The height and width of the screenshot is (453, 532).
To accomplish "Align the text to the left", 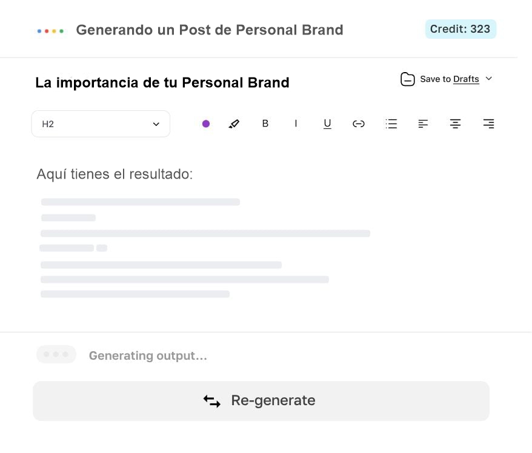I will tap(423, 124).
